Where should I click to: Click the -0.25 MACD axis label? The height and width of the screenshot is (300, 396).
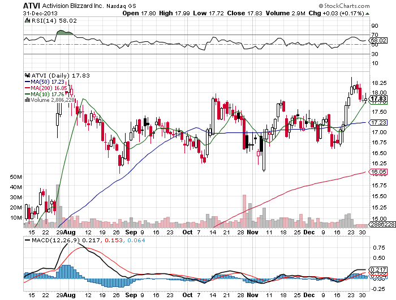tap(378, 289)
